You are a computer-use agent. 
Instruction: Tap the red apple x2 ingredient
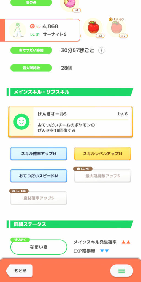click(x=93, y=28)
